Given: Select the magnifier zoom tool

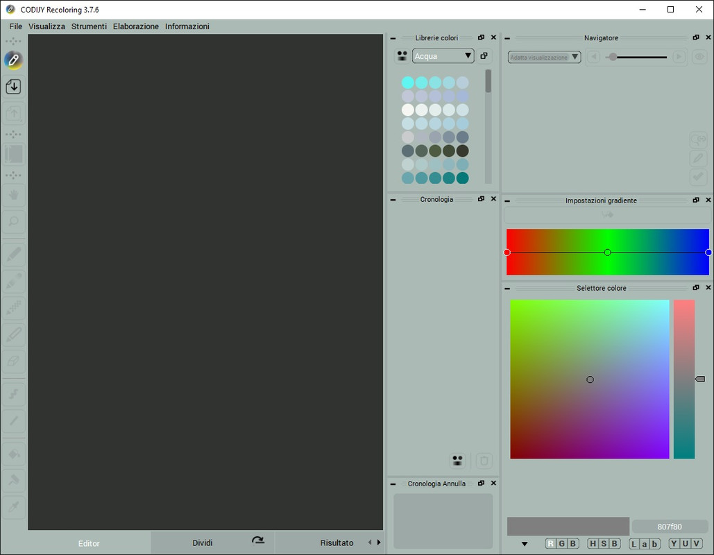Looking at the screenshot, I should (13, 222).
